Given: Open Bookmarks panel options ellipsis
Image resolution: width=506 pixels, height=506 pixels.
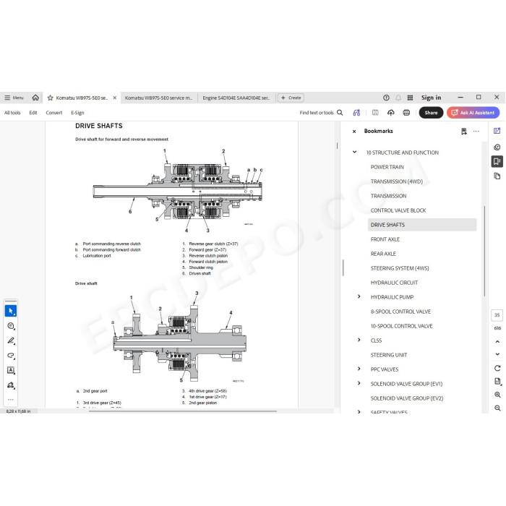Looking at the screenshot, I should point(476,131).
